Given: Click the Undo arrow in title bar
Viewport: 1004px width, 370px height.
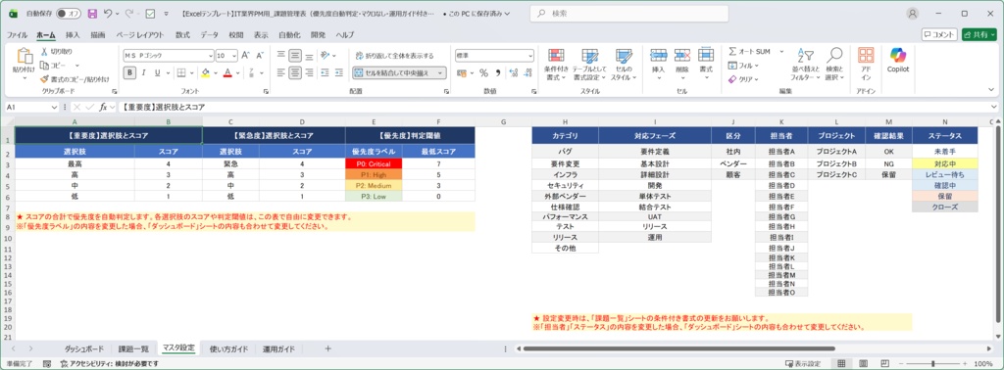Looking at the screenshot, I should 108,13.
